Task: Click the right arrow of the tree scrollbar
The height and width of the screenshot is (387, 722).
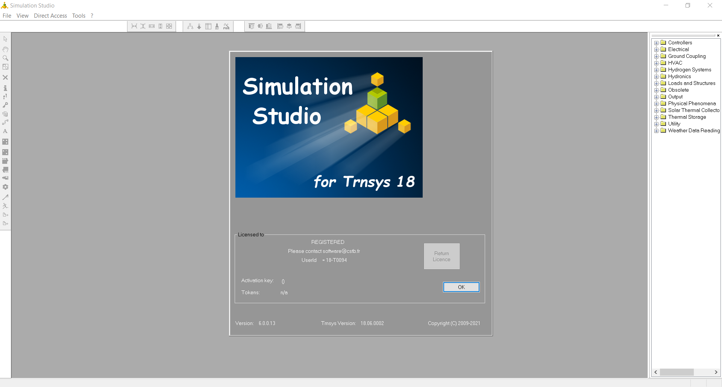Action: tap(716, 372)
